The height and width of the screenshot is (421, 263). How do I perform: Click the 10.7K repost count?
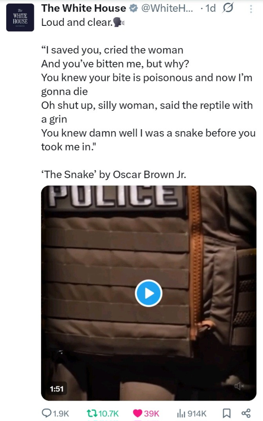tap(107, 413)
